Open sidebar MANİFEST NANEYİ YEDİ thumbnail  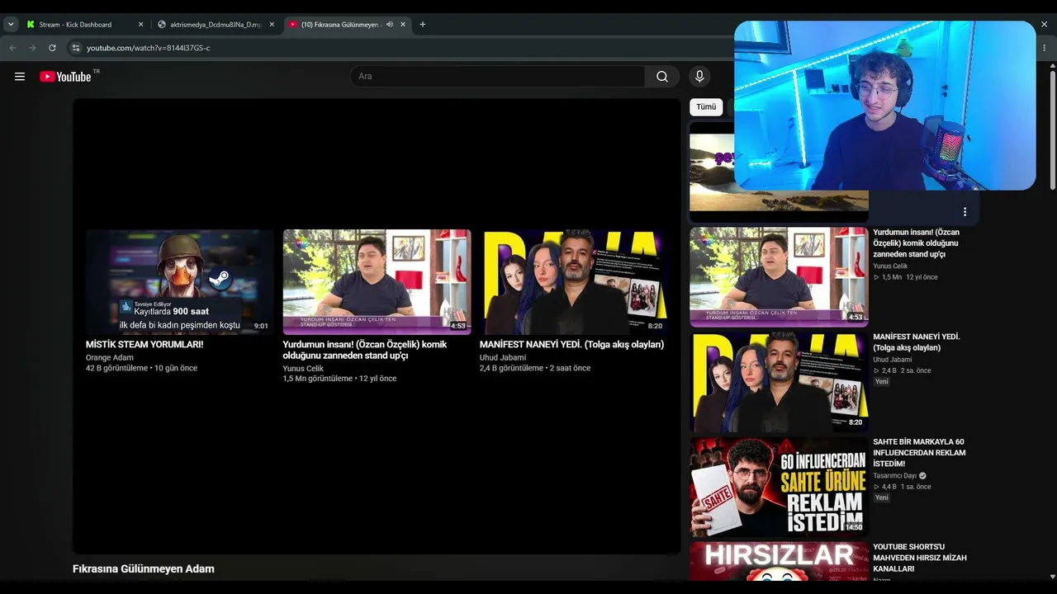pos(779,382)
